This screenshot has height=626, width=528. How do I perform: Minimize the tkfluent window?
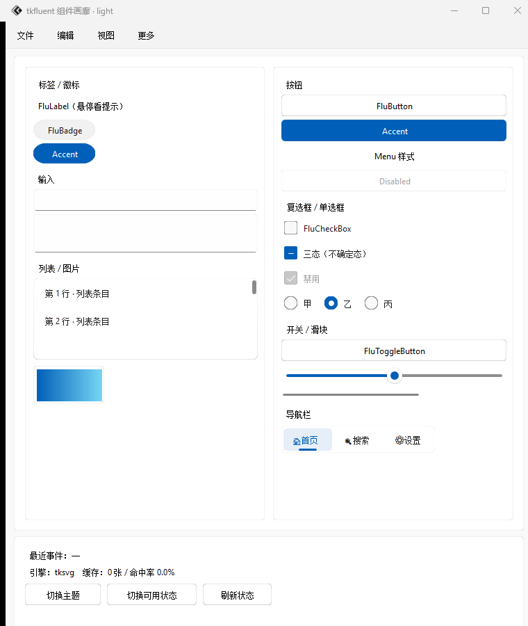(454, 10)
